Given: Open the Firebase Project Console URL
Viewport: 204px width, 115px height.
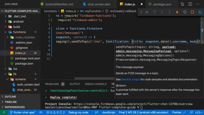Looking at the screenshot, I should point(133,104).
